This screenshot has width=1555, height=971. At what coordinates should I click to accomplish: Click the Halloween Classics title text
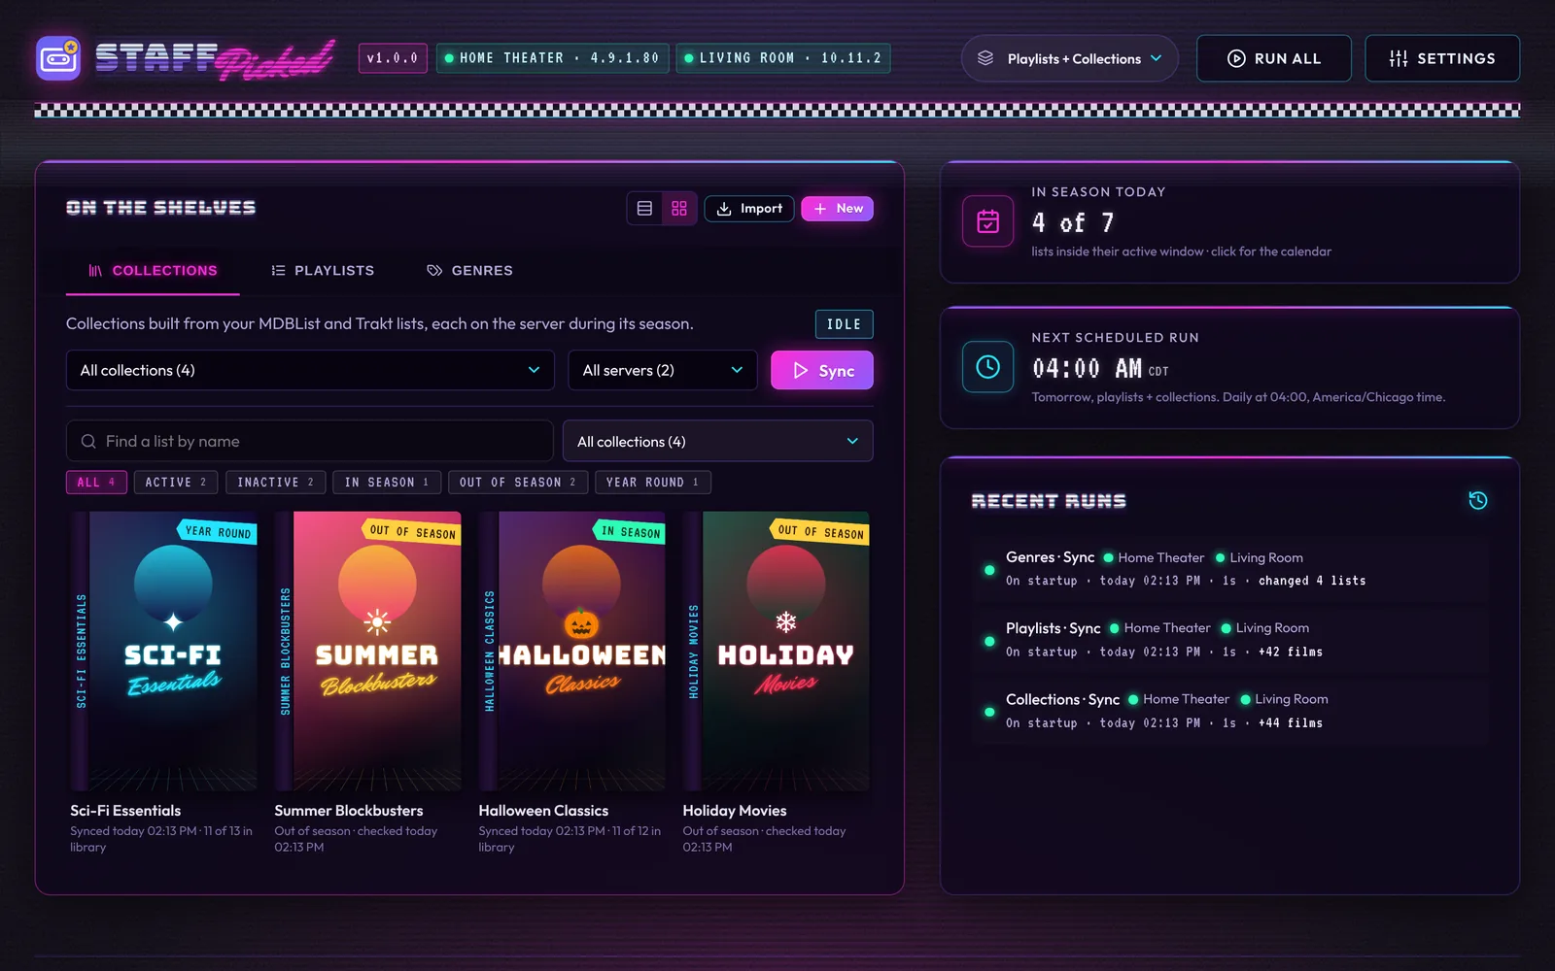click(x=543, y=811)
